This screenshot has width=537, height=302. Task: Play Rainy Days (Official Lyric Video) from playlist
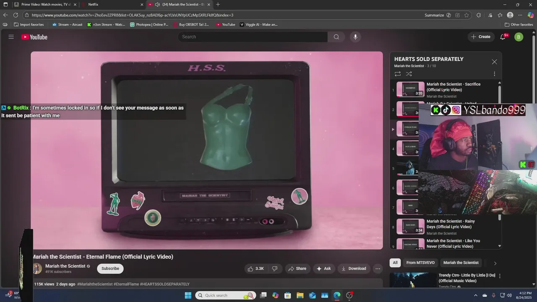[445, 227]
